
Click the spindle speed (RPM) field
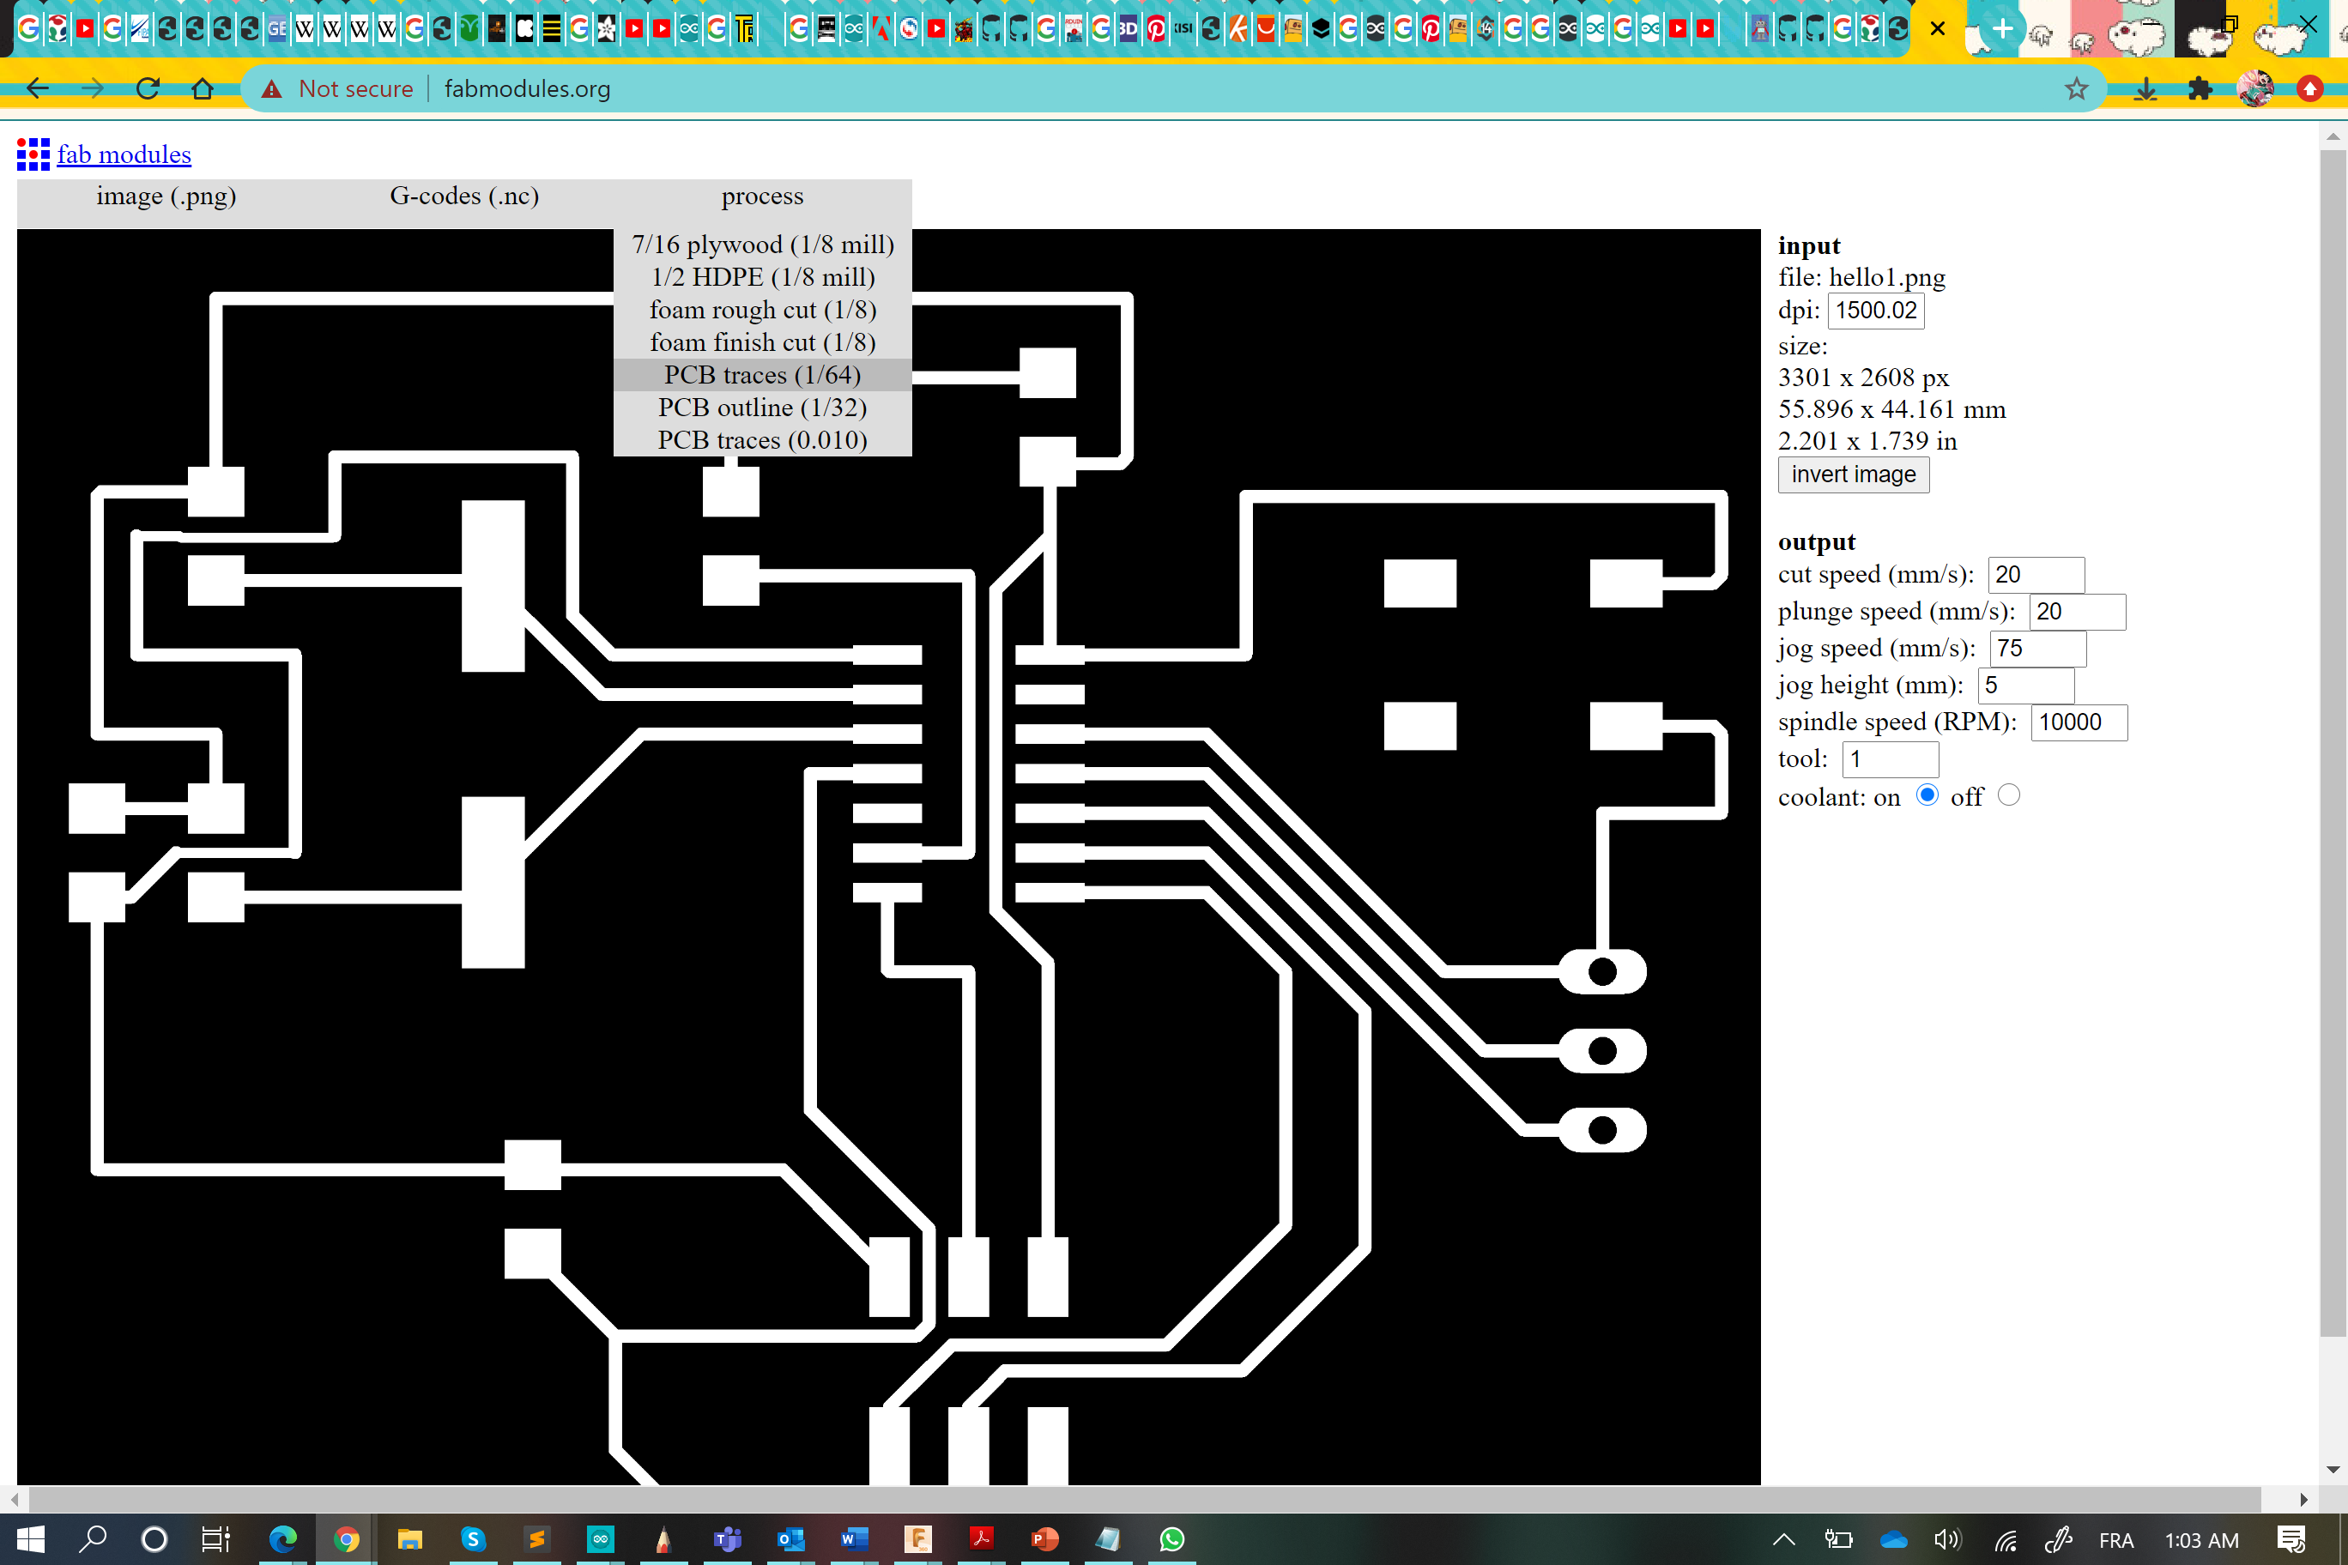pyautogui.click(x=2078, y=722)
